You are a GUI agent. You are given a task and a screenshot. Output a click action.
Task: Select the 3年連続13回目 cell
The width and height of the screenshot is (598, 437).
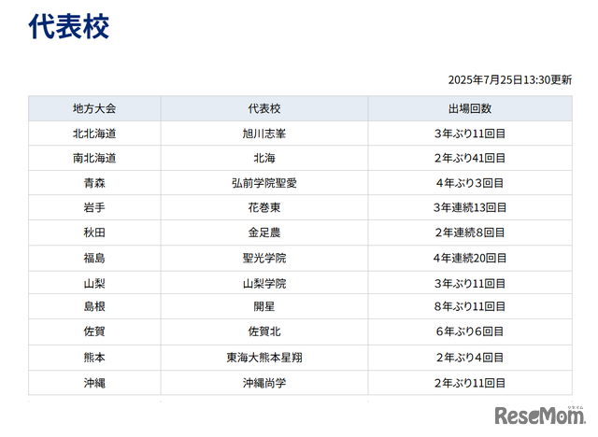pos(470,207)
